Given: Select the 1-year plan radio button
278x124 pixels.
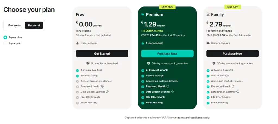Looking at the screenshot, I should 5,43.
